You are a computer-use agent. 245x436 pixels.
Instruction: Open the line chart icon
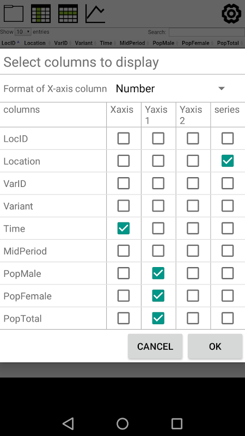click(x=95, y=13)
